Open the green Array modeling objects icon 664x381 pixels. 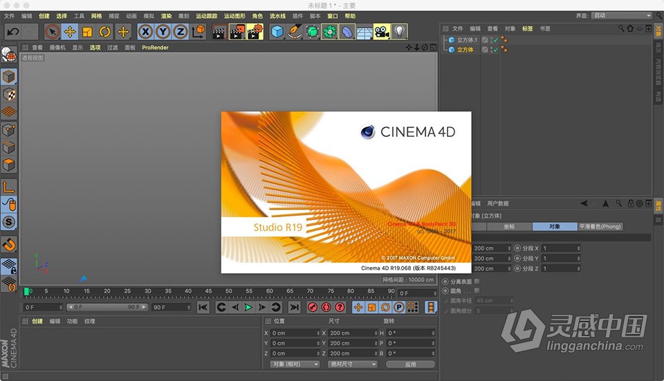pos(329,32)
